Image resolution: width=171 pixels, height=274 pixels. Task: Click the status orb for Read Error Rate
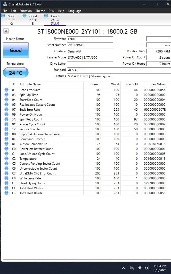[6, 90]
